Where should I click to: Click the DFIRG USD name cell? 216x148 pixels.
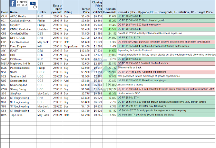[23, 38]
